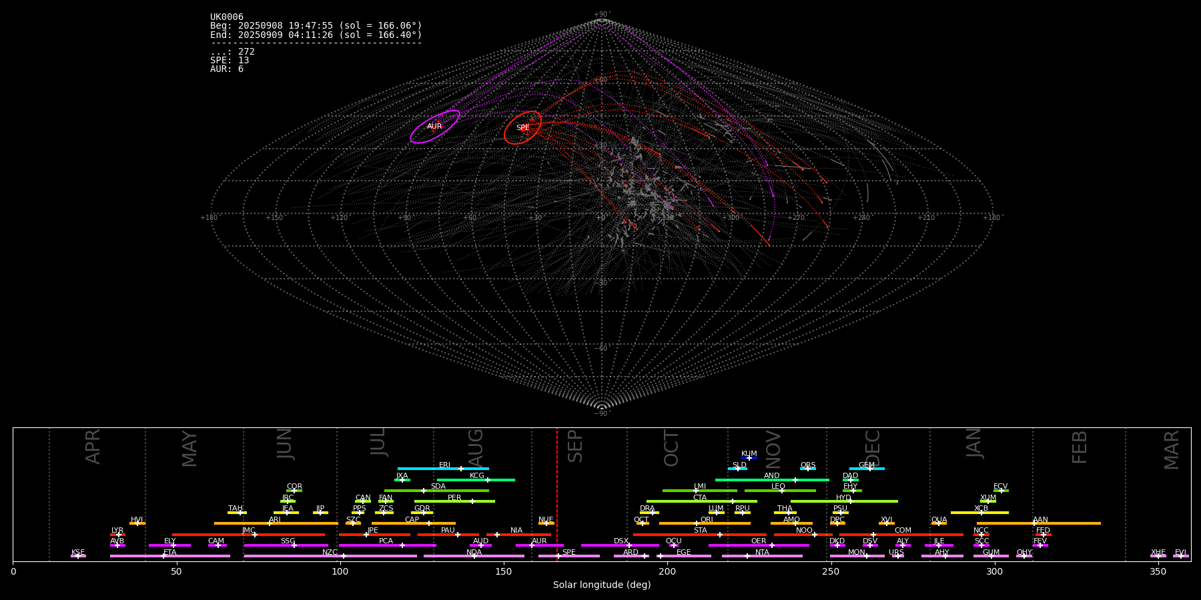Click the +120° longitude label on sky map
Image resolution: width=1201 pixels, height=600 pixels.
tap(339, 218)
